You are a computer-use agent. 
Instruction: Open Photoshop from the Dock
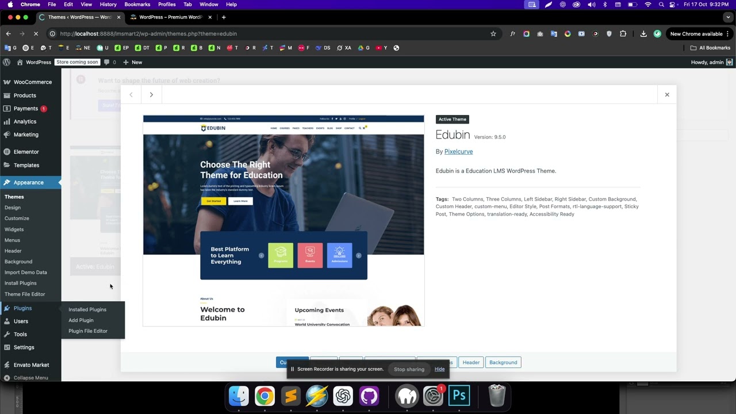point(459,396)
